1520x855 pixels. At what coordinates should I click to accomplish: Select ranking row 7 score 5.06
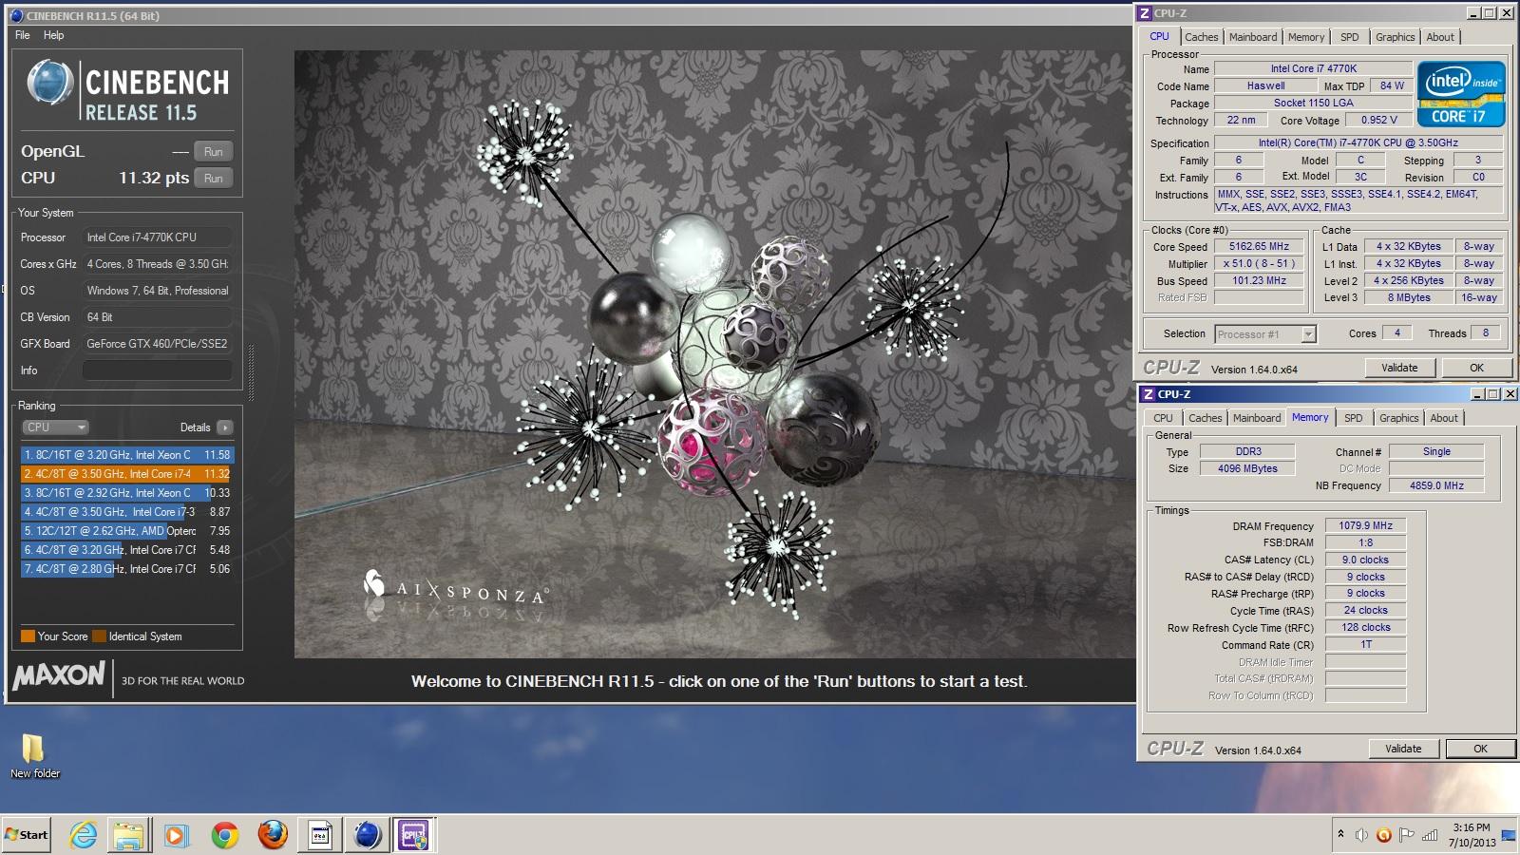click(127, 569)
